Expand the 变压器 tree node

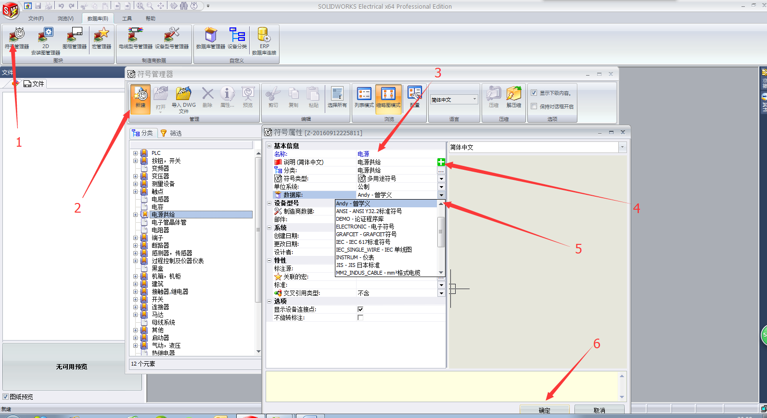pos(135,176)
